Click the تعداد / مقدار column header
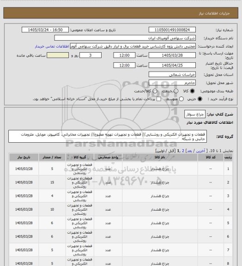242x266 pixels. (x=52, y=157)
